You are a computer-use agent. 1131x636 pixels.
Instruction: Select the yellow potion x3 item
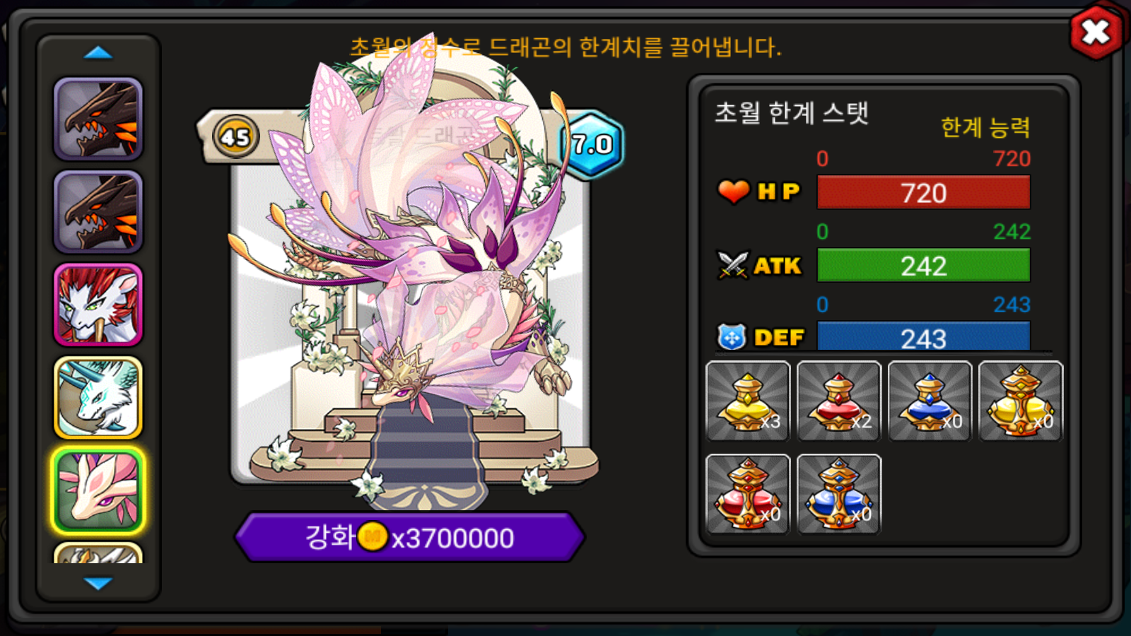tap(748, 401)
